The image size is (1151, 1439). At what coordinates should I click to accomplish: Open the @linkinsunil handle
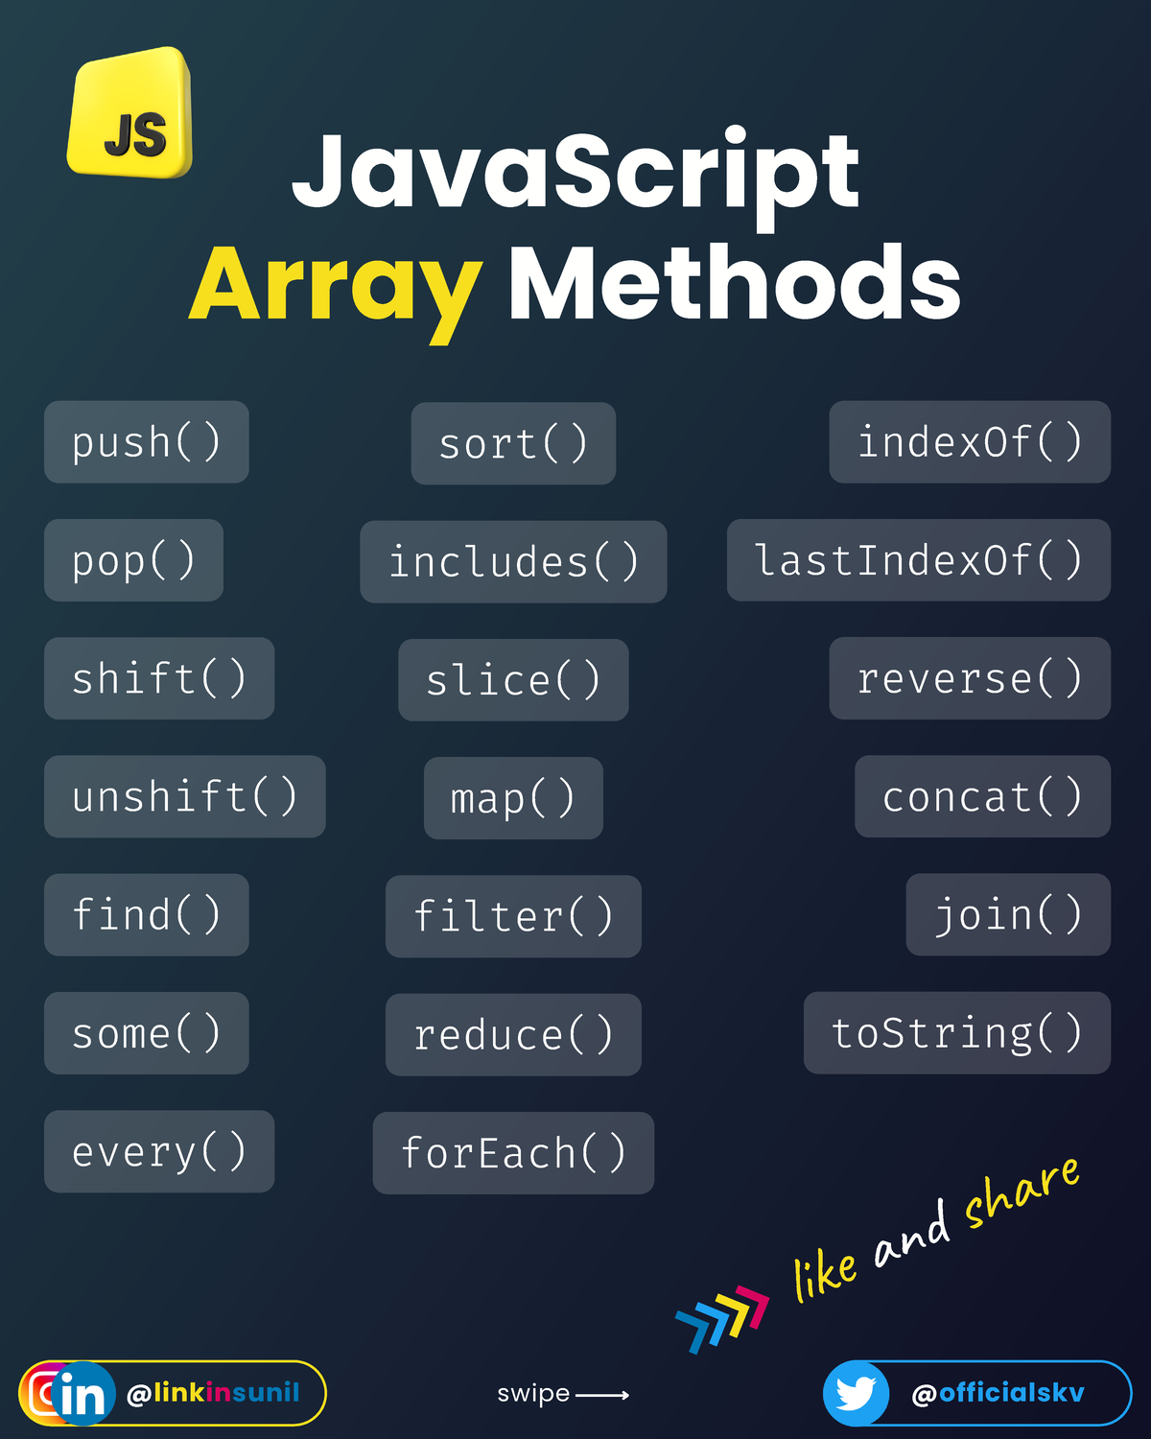213,1393
